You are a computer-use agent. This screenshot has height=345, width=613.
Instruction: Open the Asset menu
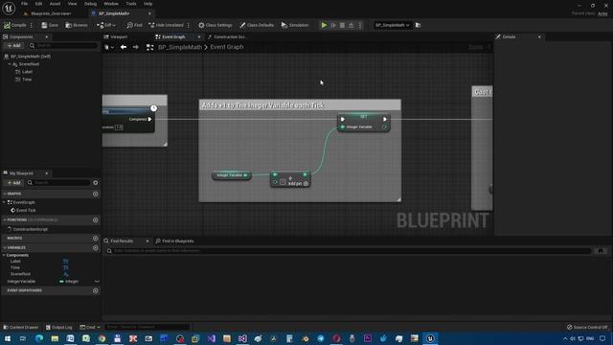[x=56, y=4]
